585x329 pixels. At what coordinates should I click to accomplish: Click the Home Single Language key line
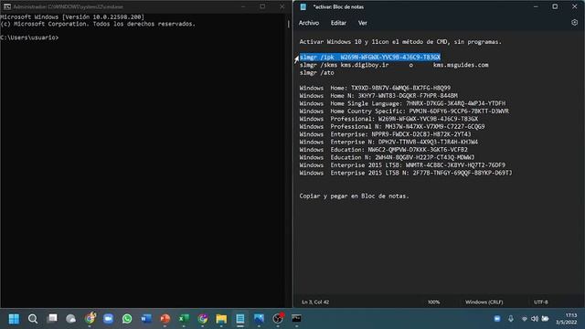402,103
